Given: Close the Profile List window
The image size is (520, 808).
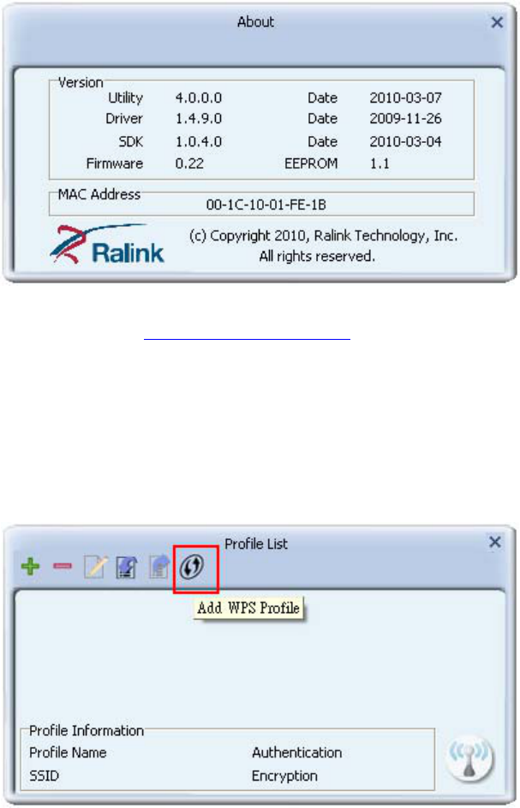Looking at the screenshot, I should click(x=494, y=542).
